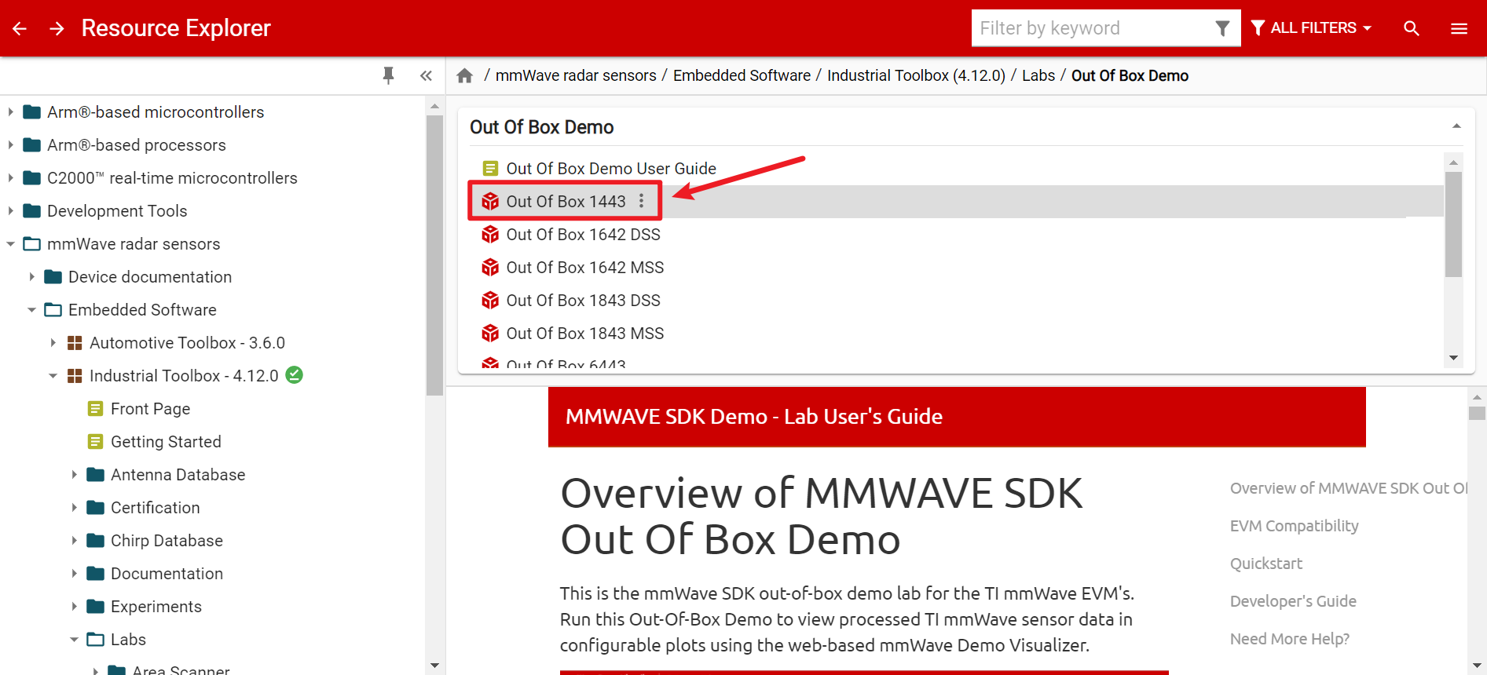This screenshot has width=1487, height=675.
Task: Jump to EVM Compatibility section
Action: 1294,526
